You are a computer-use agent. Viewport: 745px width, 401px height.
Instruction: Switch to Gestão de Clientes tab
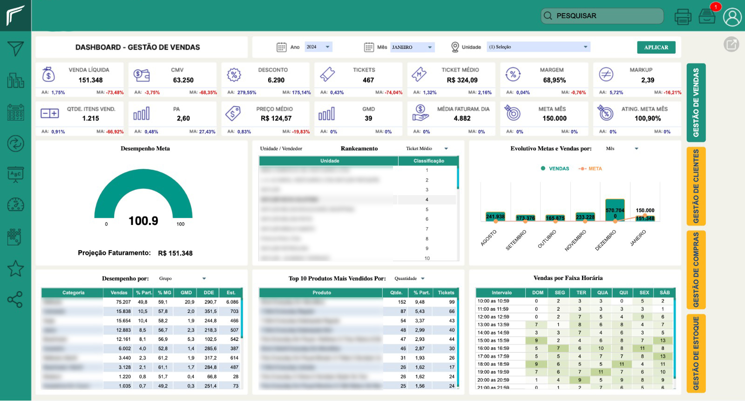coord(696,186)
